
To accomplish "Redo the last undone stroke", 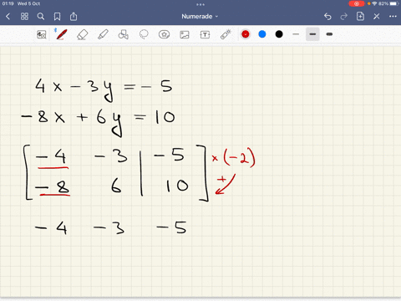I will (x=344, y=17).
